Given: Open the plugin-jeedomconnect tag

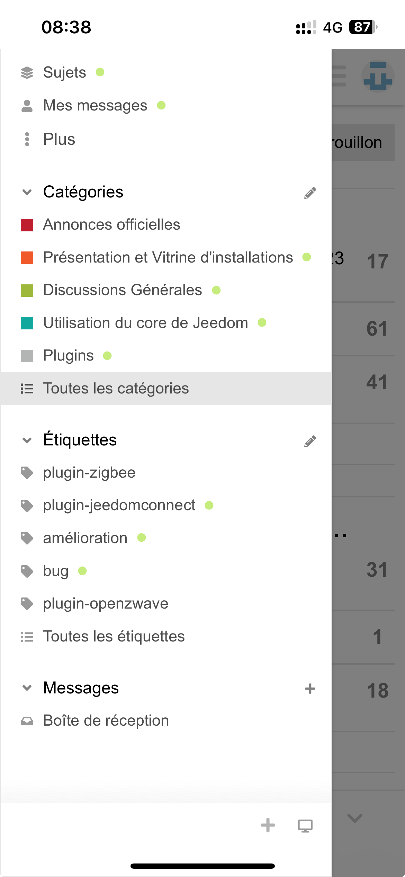Looking at the screenshot, I should pyautogui.click(x=119, y=505).
